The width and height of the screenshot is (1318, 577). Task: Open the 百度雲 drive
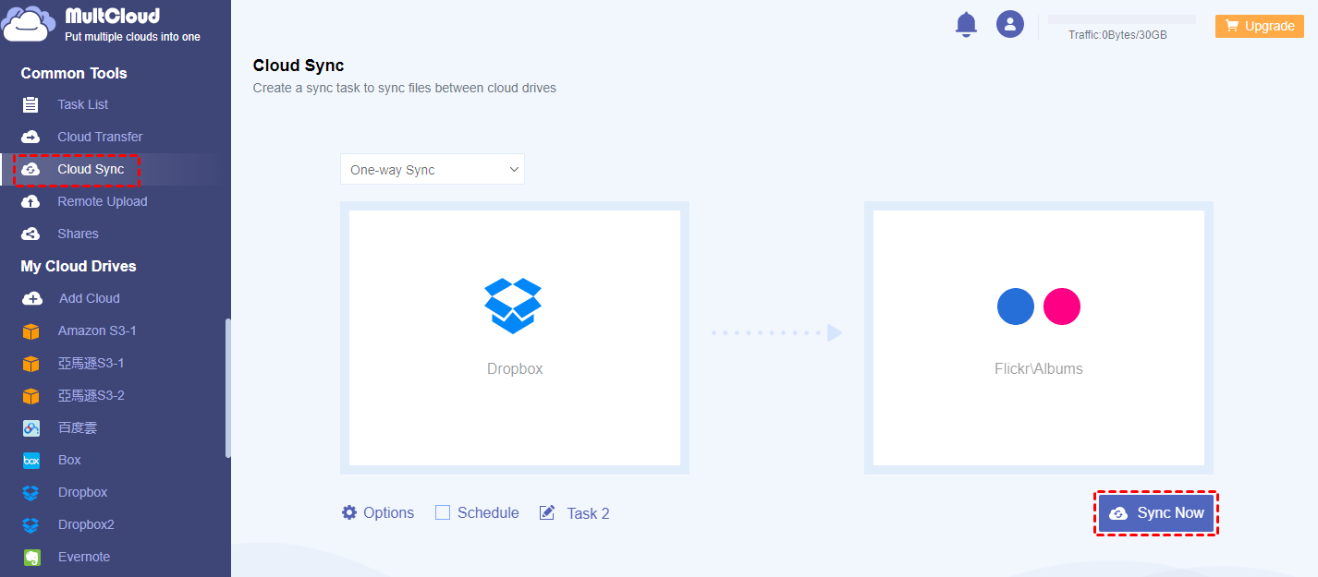coord(78,427)
